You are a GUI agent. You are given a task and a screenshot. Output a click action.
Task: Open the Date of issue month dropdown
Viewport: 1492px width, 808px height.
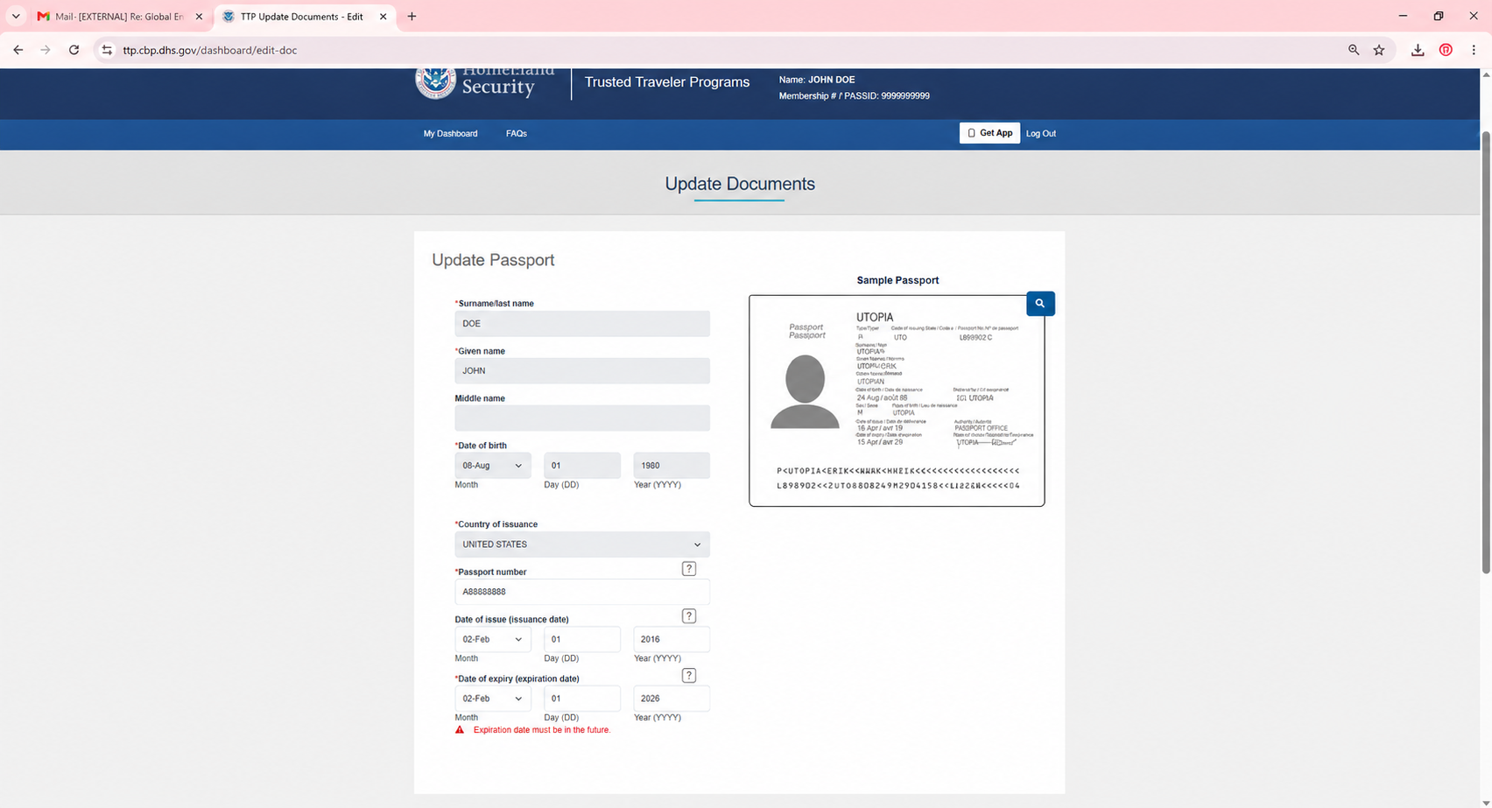pyautogui.click(x=493, y=639)
